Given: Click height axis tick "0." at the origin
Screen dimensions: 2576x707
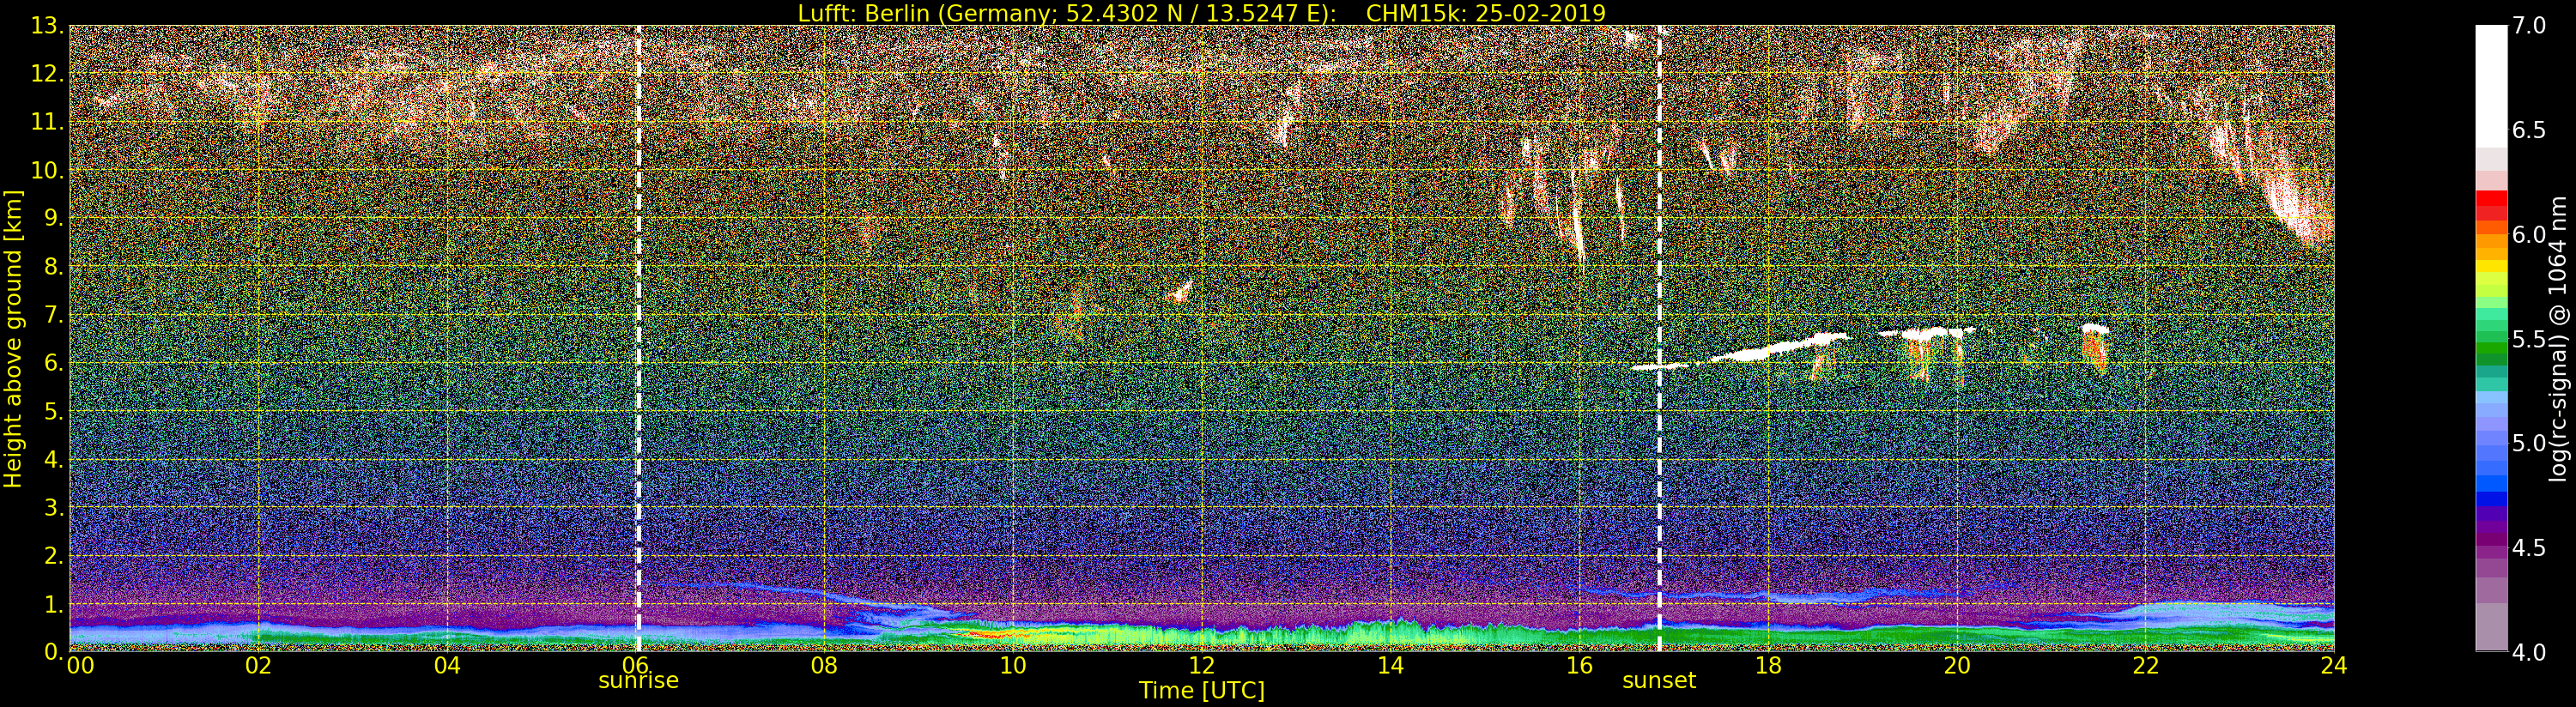Looking at the screenshot, I should (x=55, y=651).
